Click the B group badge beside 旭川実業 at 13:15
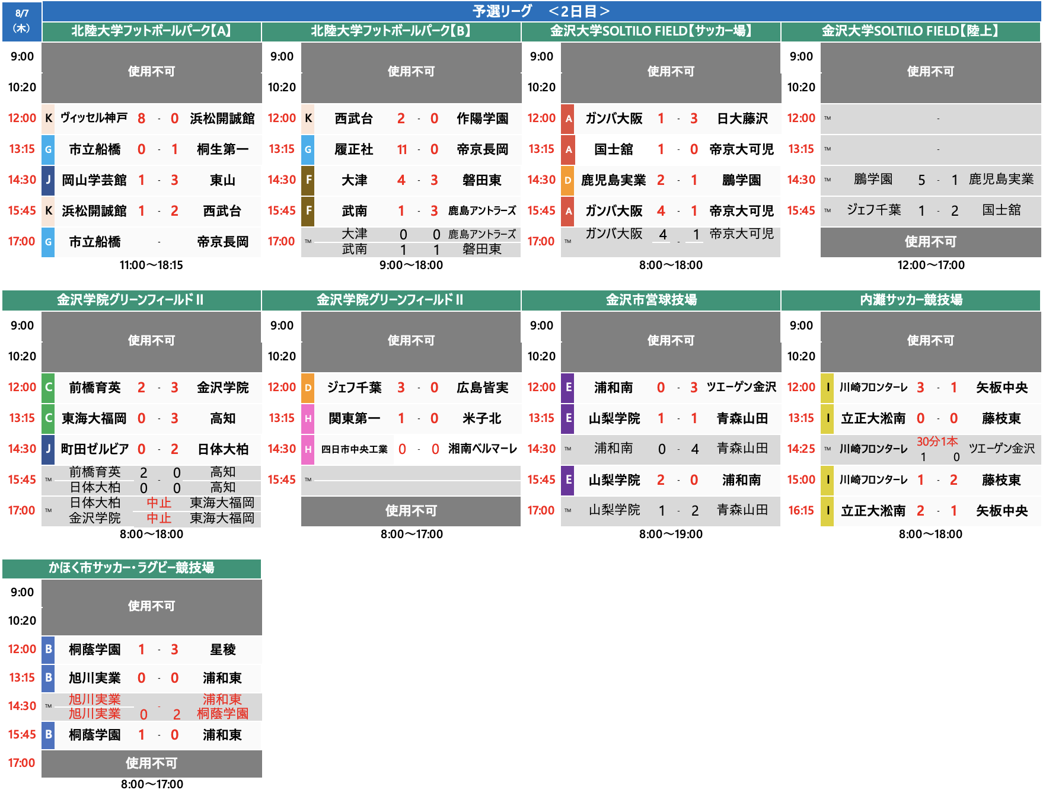1046x793 pixels. 48,678
